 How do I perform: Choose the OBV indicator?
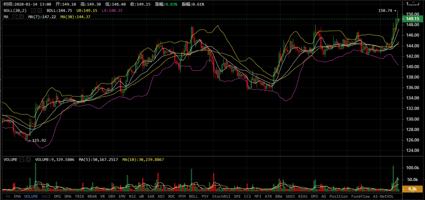[x=112, y=197]
